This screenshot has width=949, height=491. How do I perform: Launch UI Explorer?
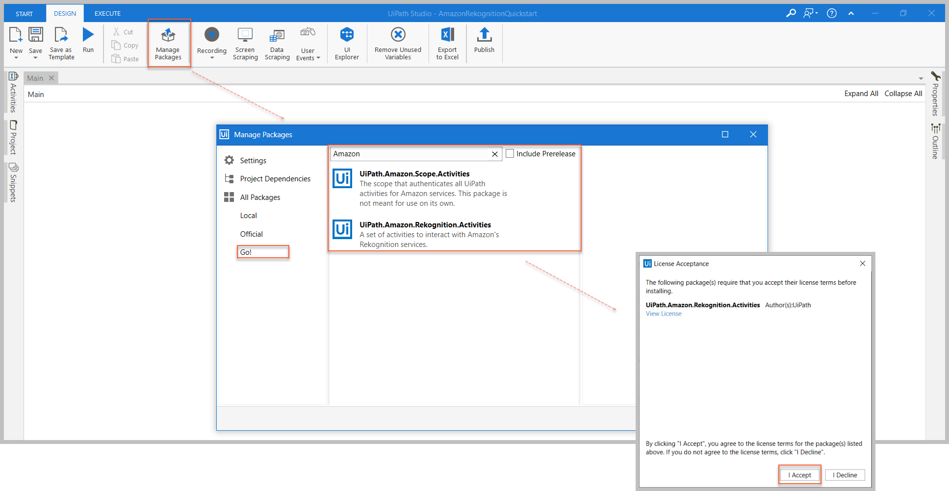(347, 44)
